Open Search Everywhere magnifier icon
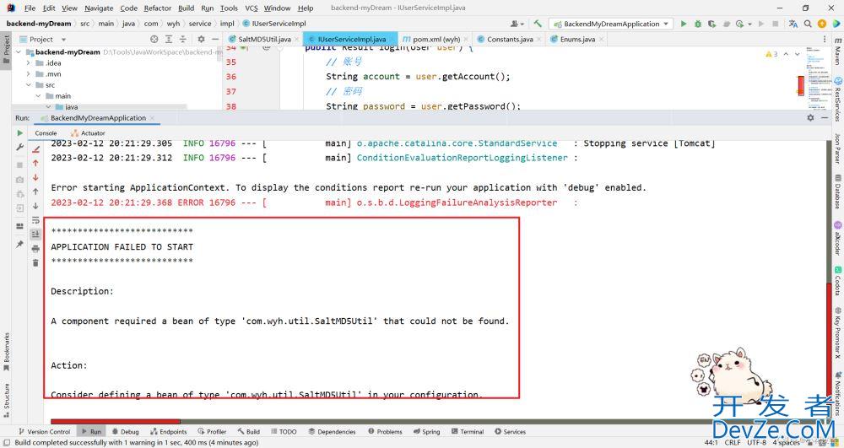Viewport: 844px width, 448px height. point(808,24)
